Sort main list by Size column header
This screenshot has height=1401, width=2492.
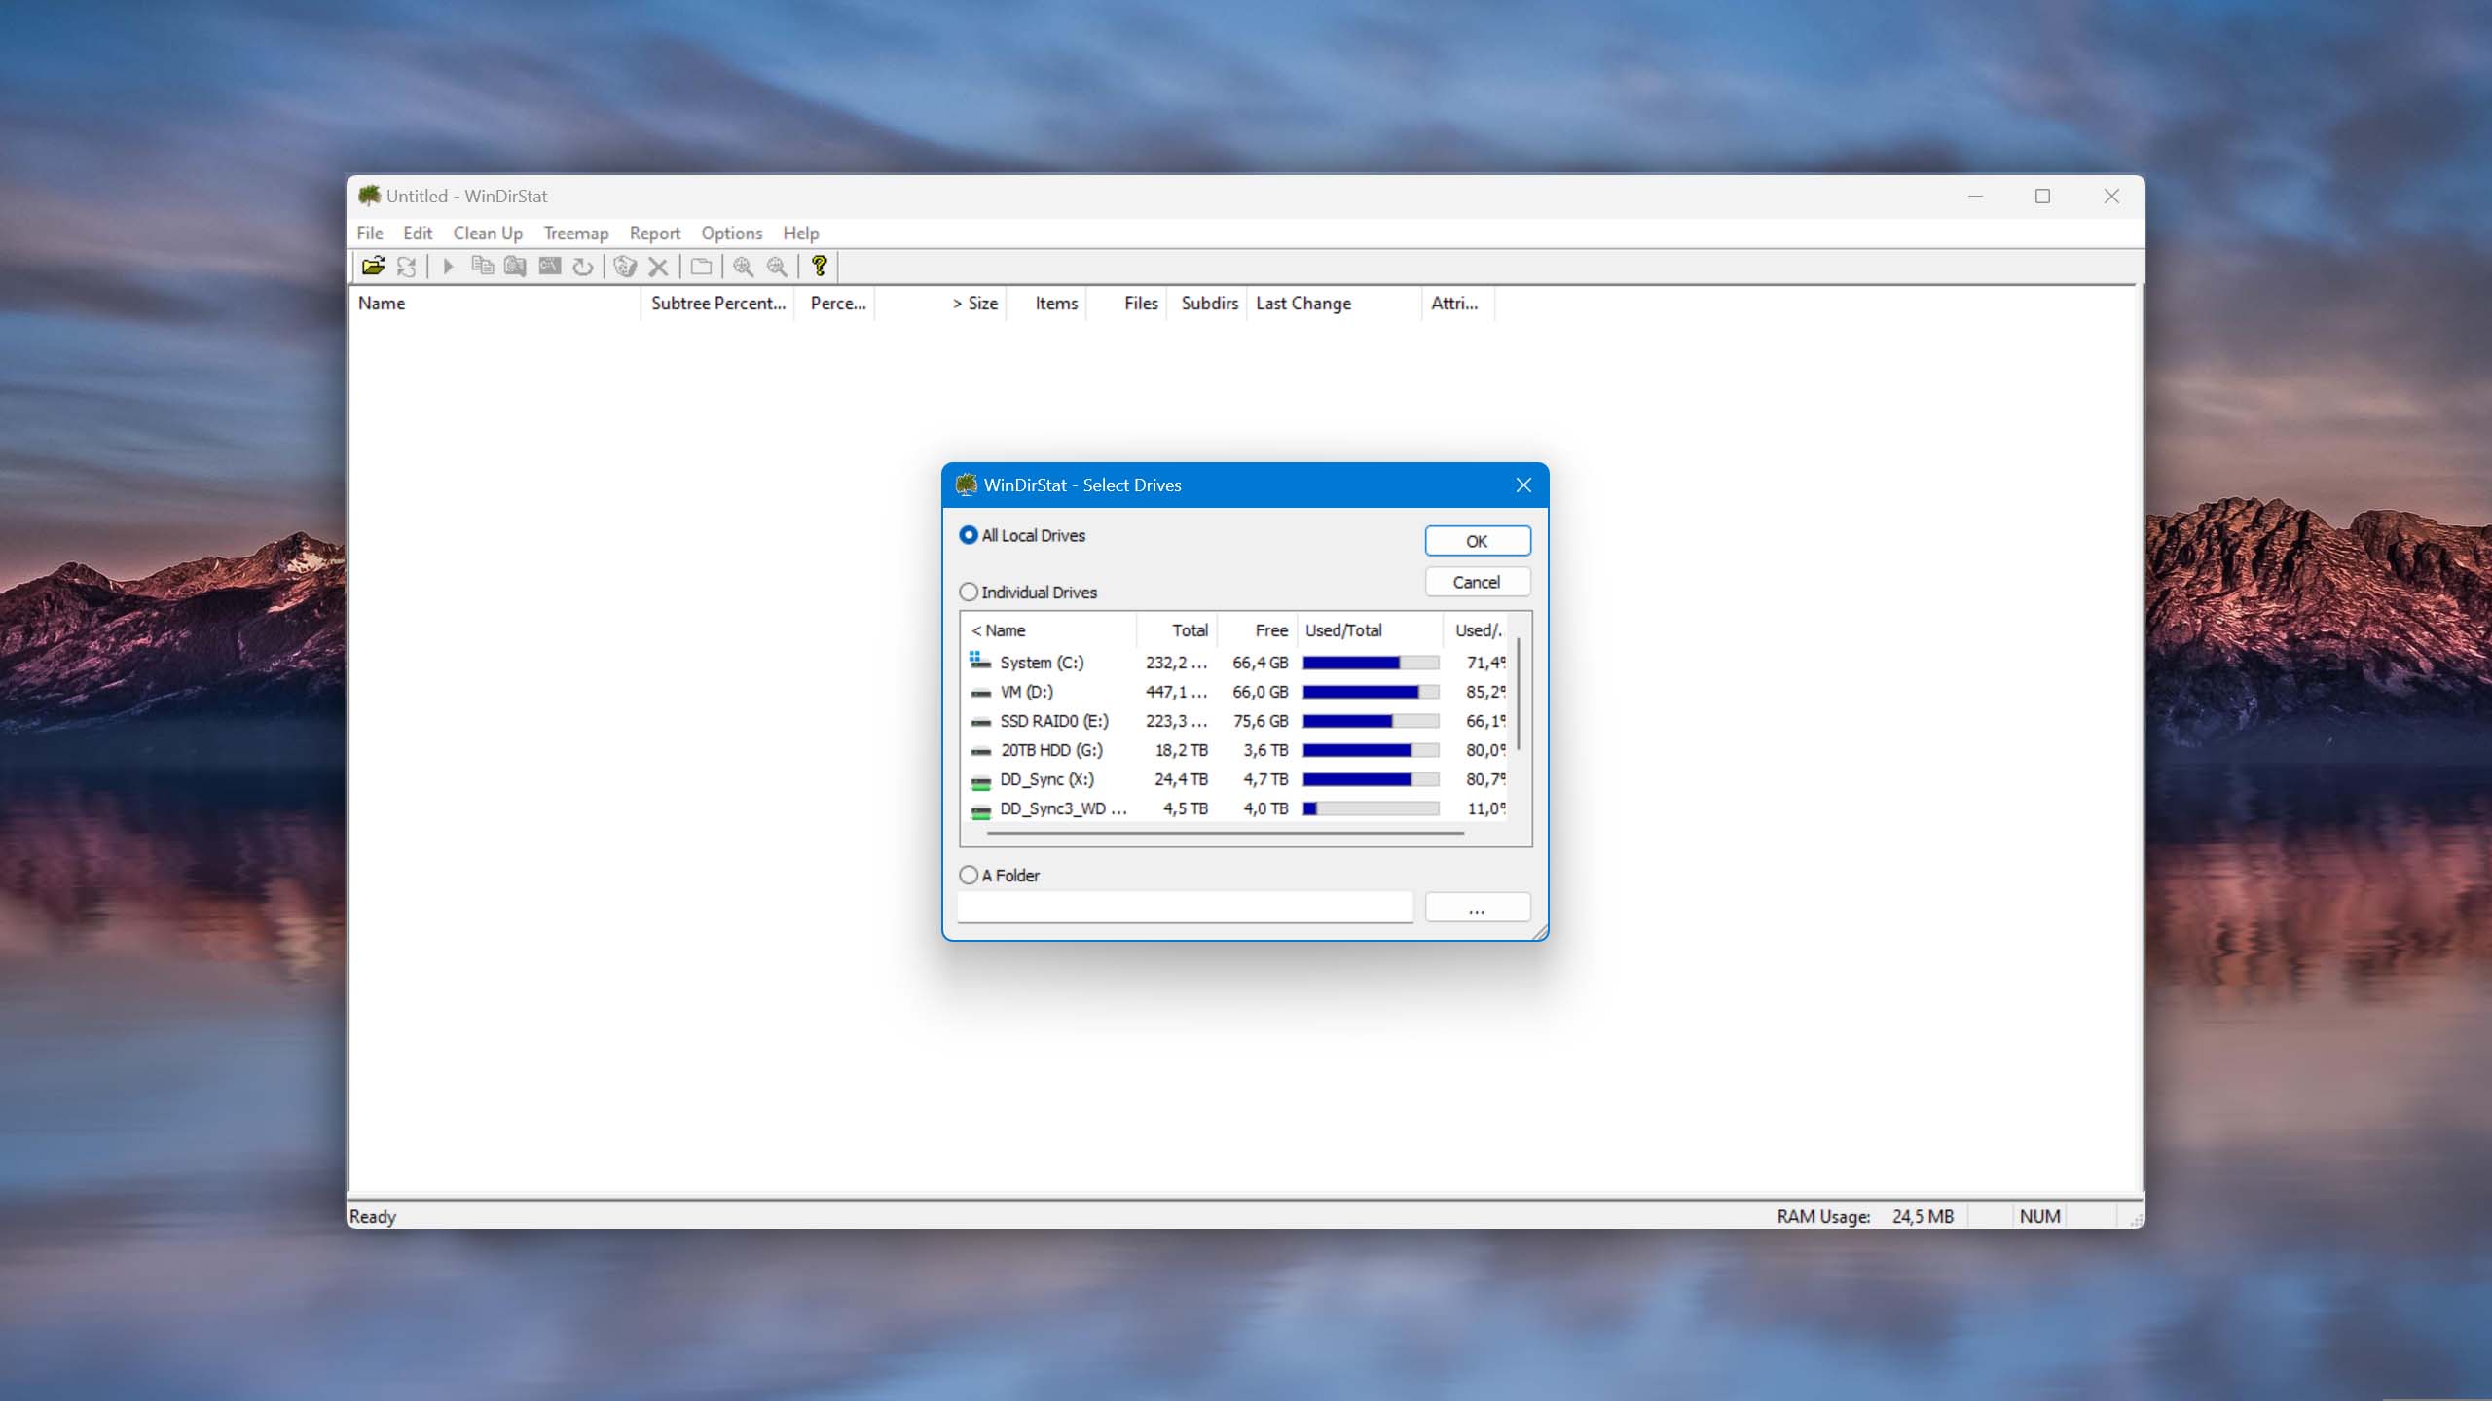(940, 304)
